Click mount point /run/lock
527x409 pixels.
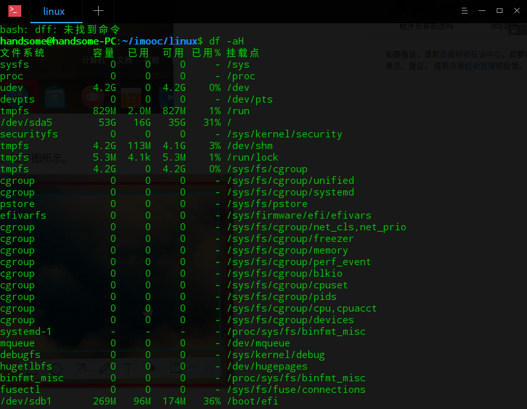(x=252, y=157)
